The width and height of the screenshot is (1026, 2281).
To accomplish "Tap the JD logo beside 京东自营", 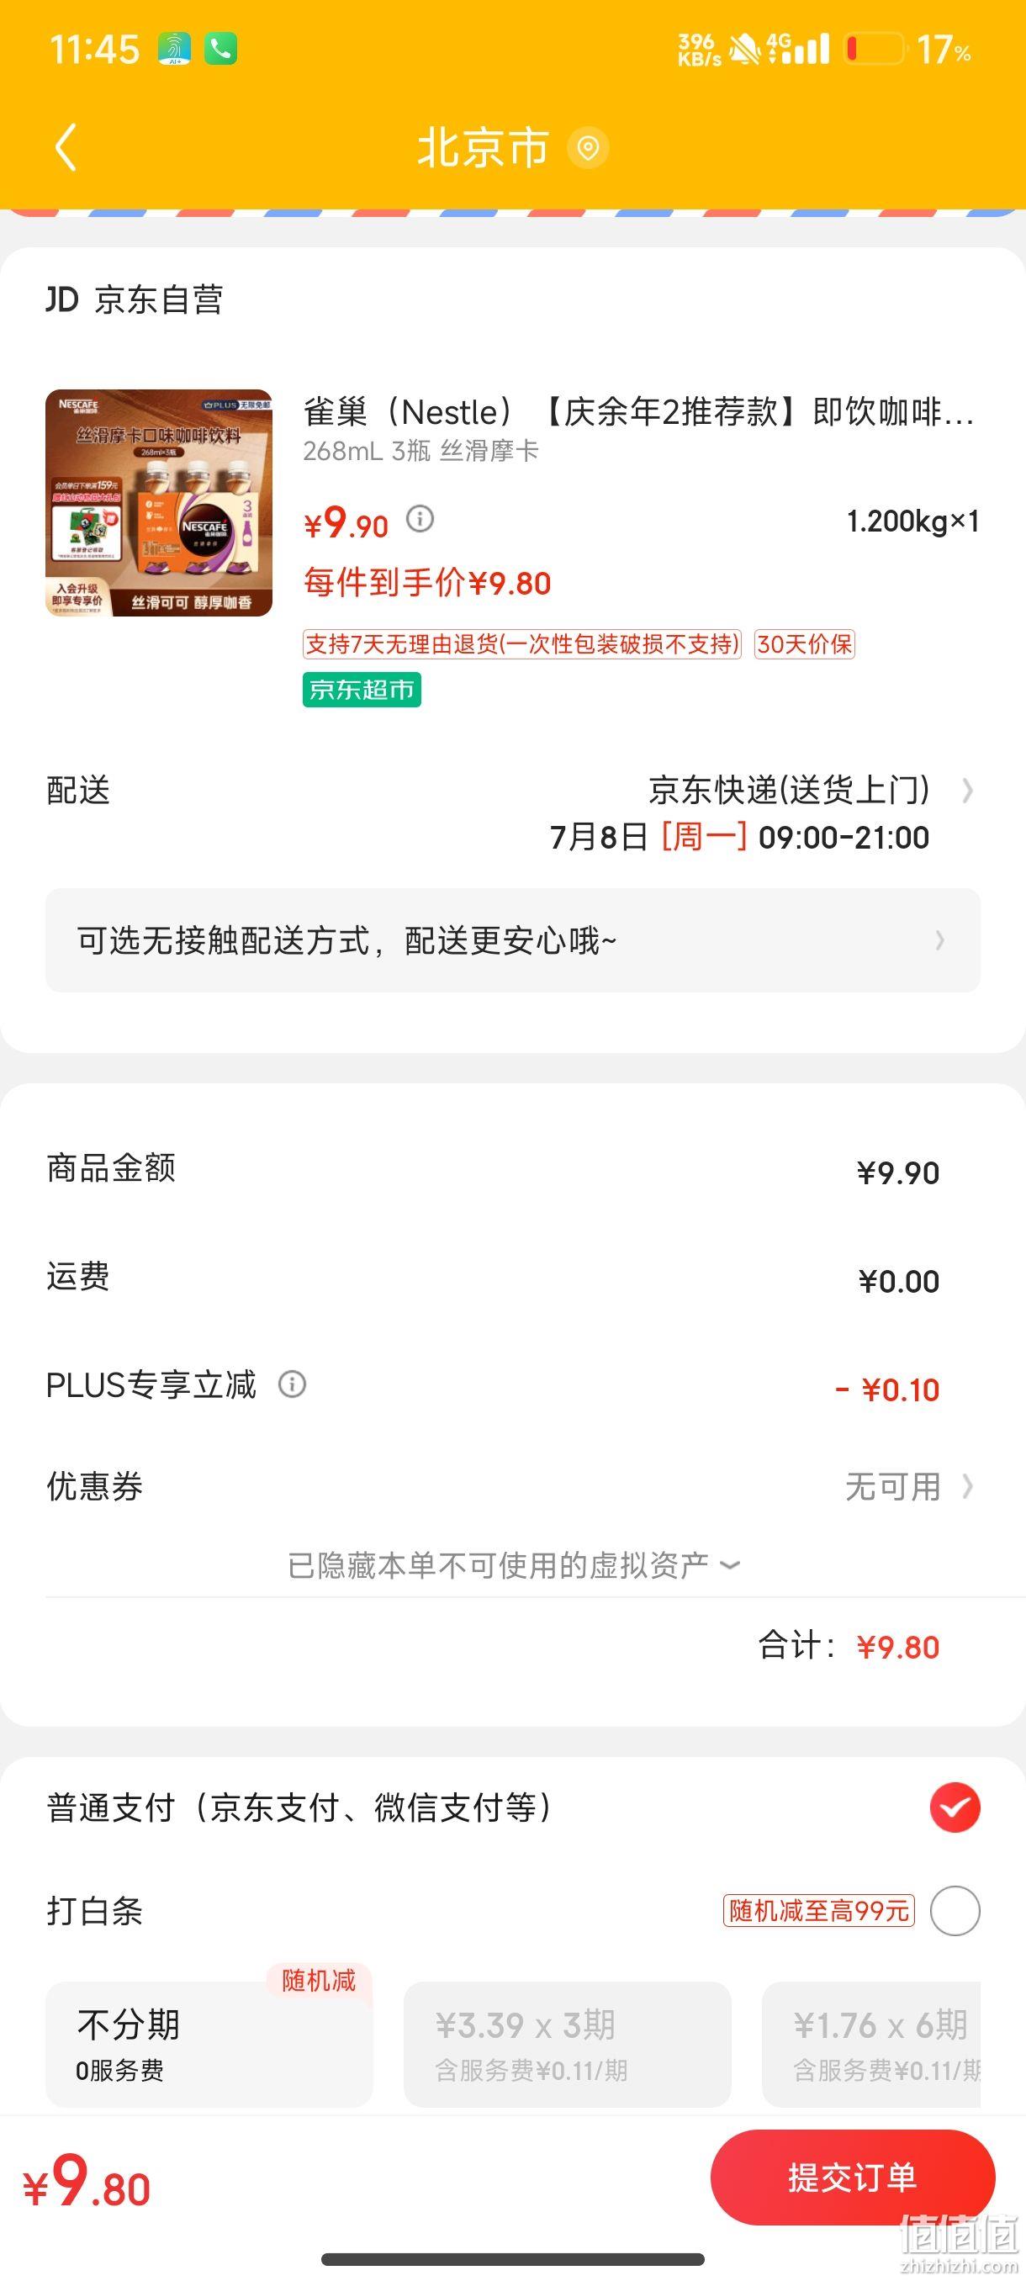I will point(62,300).
